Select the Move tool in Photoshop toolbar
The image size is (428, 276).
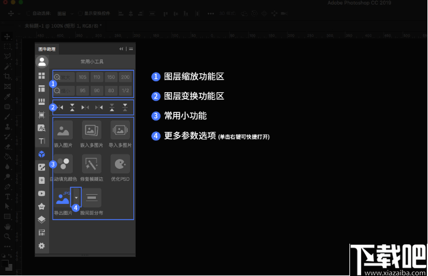click(8, 36)
